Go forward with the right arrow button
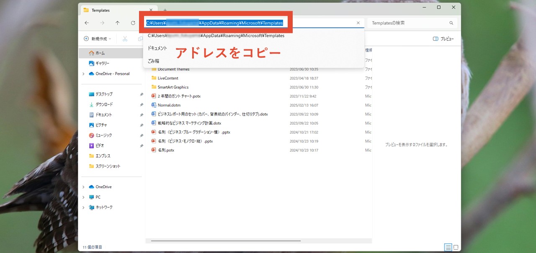The width and height of the screenshot is (536, 253). coord(102,23)
